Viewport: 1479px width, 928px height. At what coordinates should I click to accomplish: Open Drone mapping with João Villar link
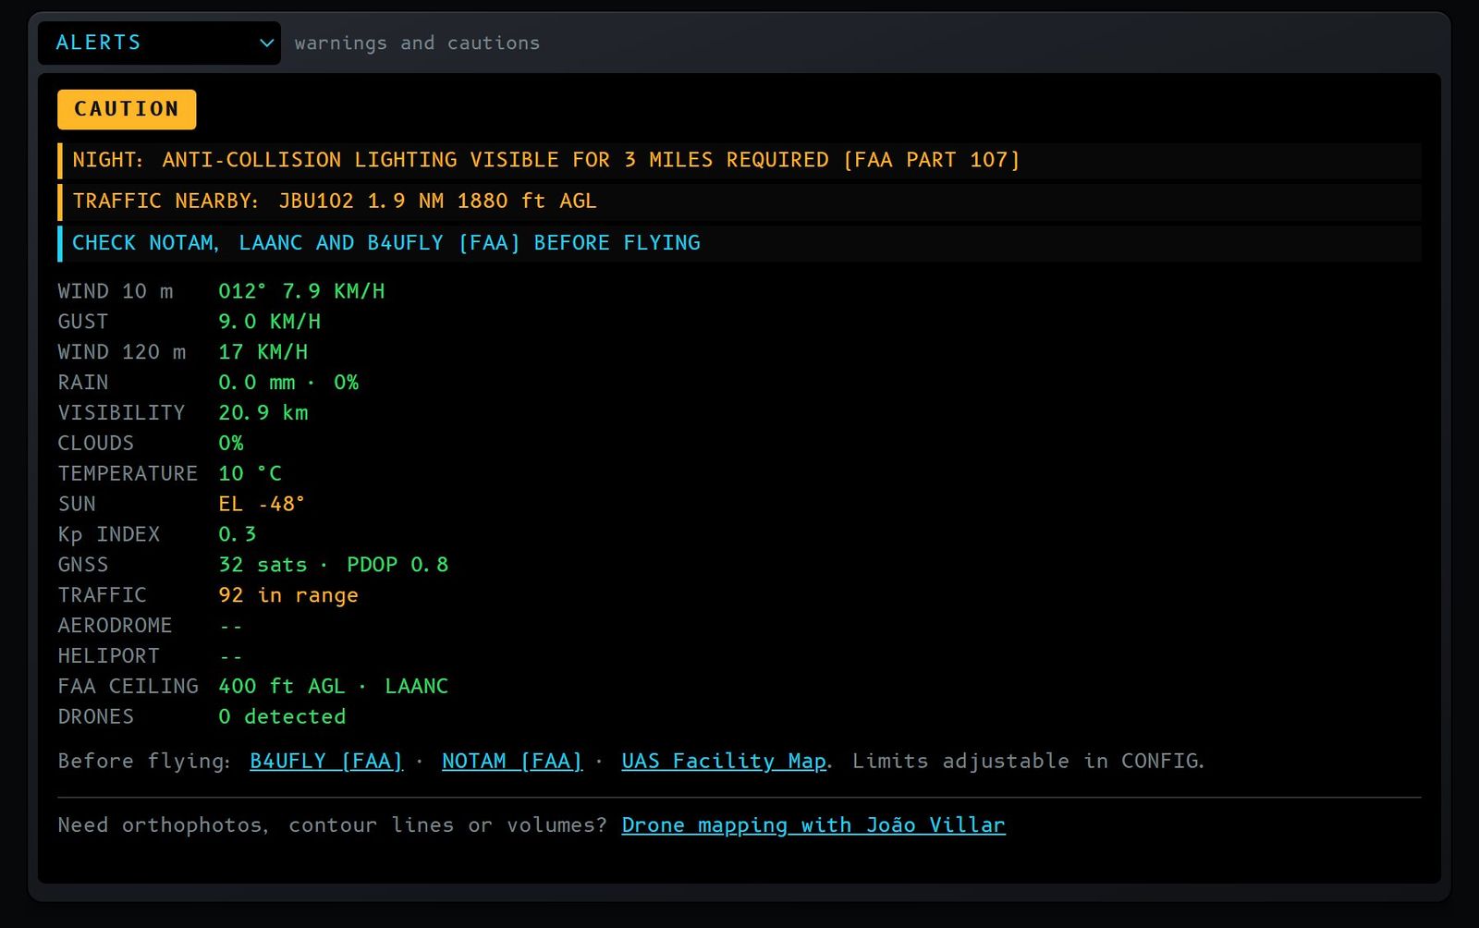tap(813, 824)
